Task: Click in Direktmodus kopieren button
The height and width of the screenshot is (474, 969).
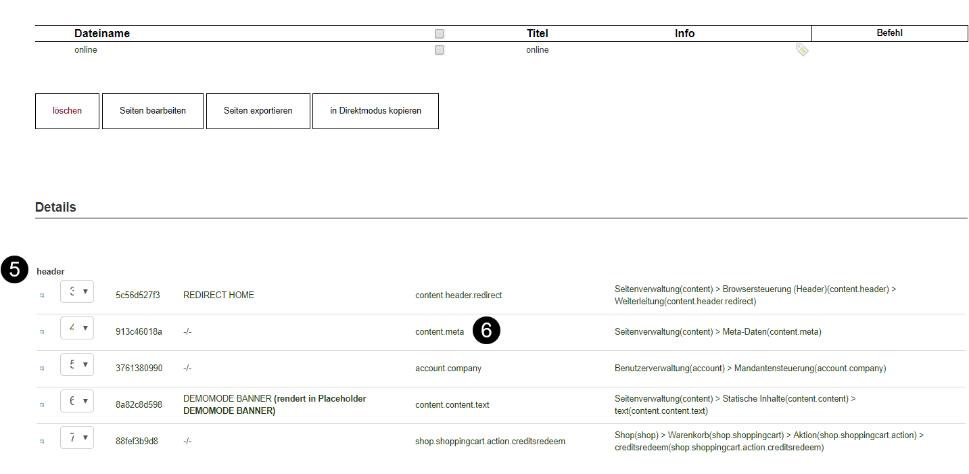Action: 375,111
